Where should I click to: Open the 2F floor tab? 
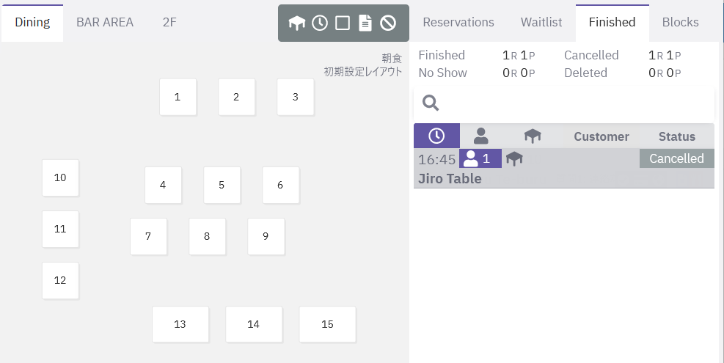pyautogui.click(x=169, y=22)
